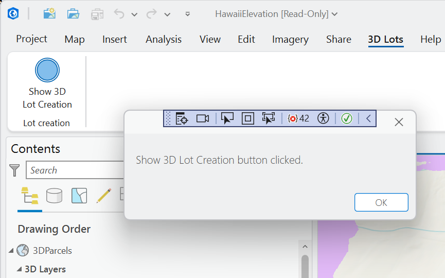Click into the Contents Search box
445x278 pixels.
click(x=75, y=170)
